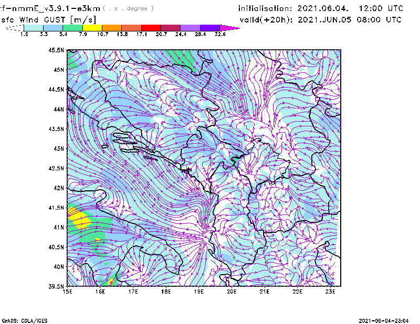Click the coral legend swatch between 13.8 and 17.1
The width and height of the screenshot is (420, 324).
(132, 28)
